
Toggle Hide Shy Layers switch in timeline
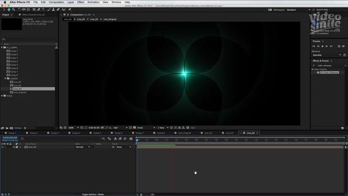pos(115,139)
